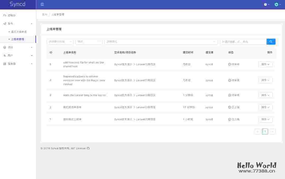Click page 1 pagination button

pyautogui.click(x=265, y=132)
